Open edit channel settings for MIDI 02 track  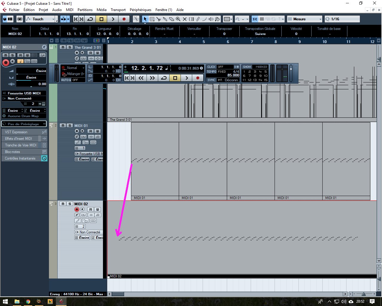[77, 215]
